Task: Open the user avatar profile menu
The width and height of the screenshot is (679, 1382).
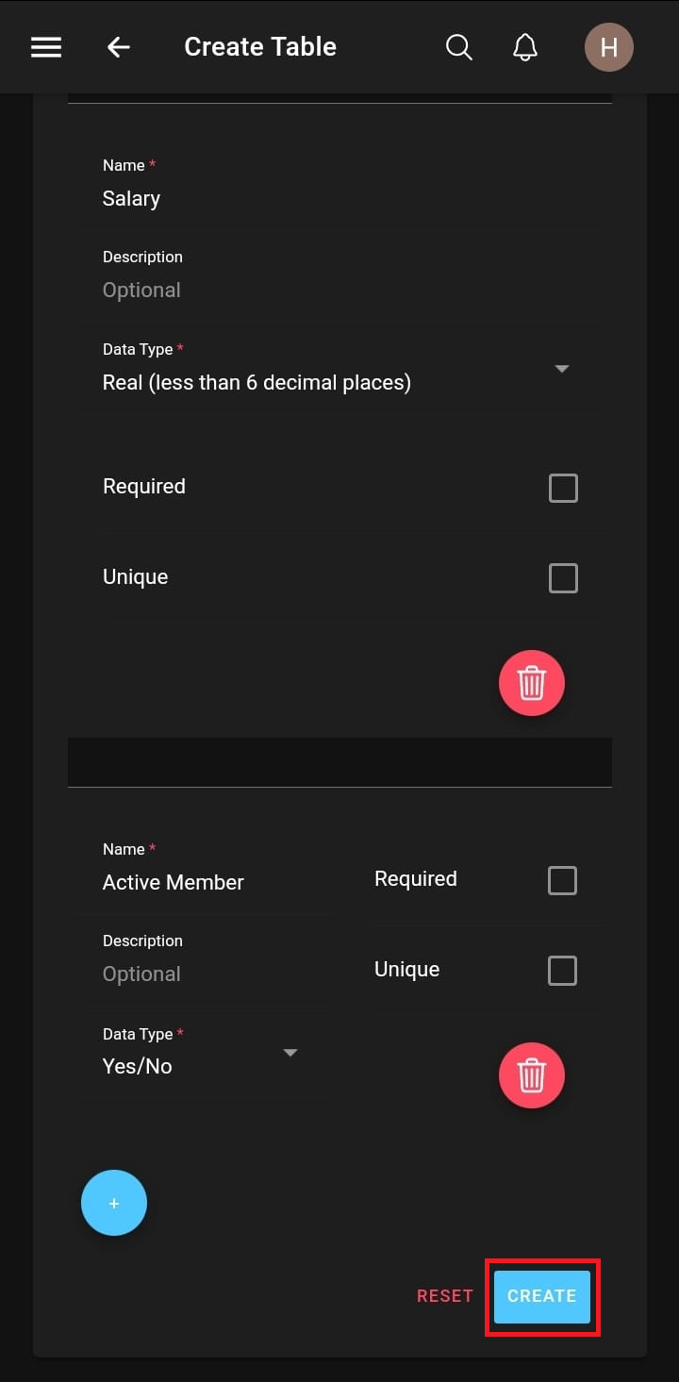Action: [608, 47]
